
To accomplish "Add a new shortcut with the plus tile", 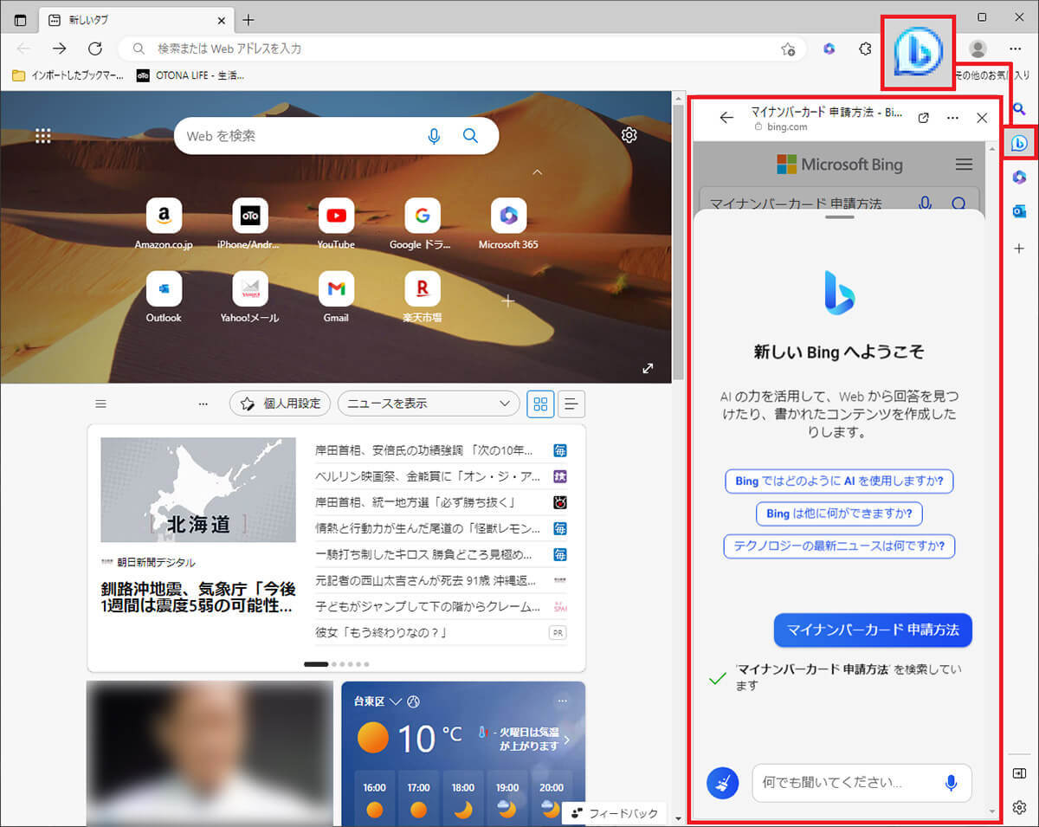I will click(508, 301).
